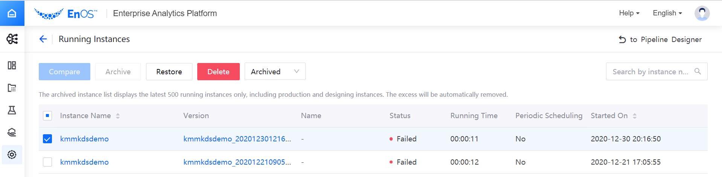Expand the Archived filter dropdown
Image resolution: width=722 pixels, height=177 pixels.
[275, 71]
